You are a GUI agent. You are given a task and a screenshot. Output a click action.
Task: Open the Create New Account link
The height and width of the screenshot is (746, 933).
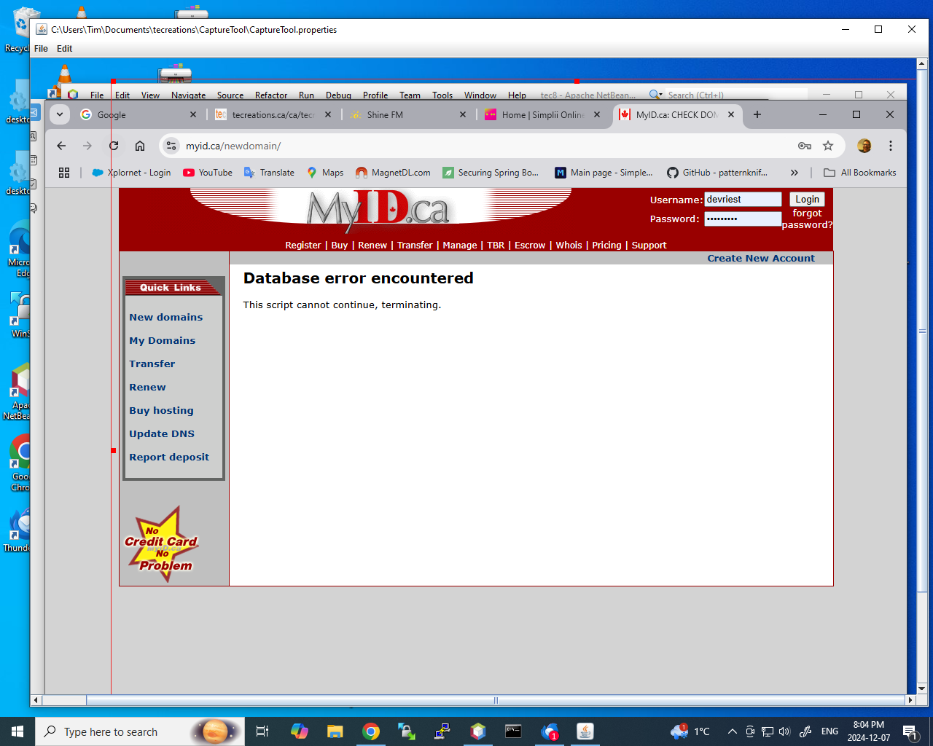click(x=761, y=259)
